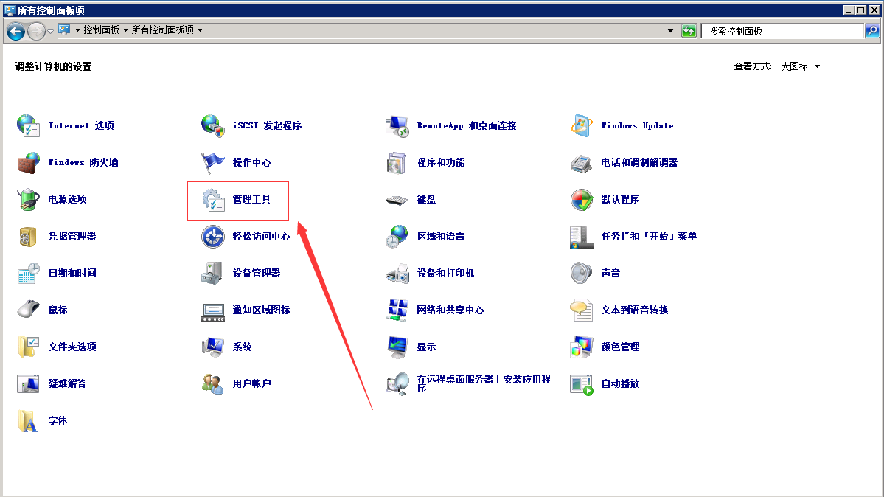The width and height of the screenshot is (884, 497).
Task: Open the 网络和共享中心 text link
Action: click(x=450, y=310)
